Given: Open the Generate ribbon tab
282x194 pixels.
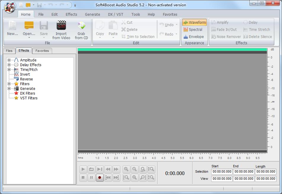Looking at the screenshot, I should tap(92, 14).
